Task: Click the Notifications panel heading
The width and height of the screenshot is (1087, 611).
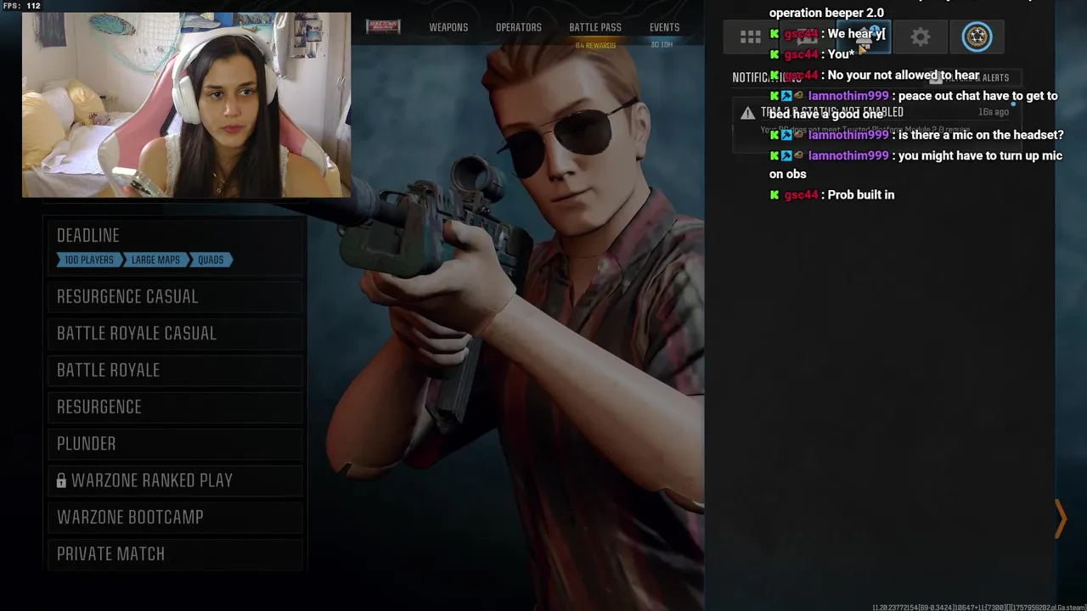Action: tap(767, 77)
